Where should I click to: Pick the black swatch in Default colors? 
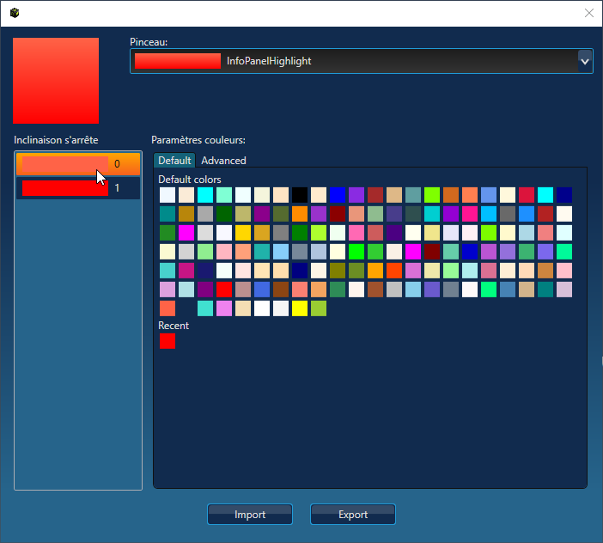coord(300,195)
